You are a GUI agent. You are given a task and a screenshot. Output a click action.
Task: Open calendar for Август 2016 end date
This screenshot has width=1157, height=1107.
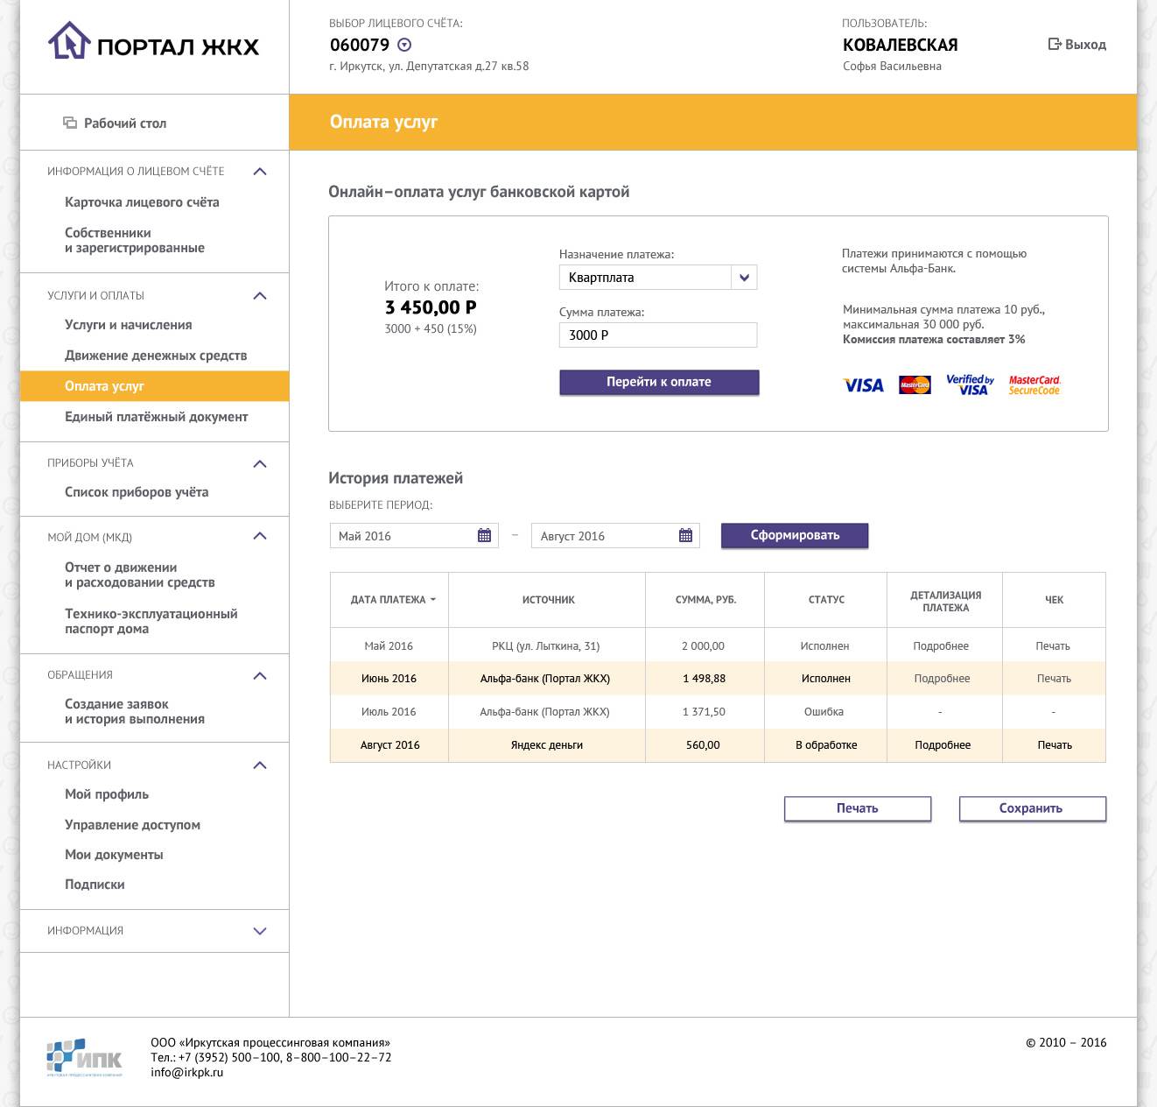[x=685, y=536]
